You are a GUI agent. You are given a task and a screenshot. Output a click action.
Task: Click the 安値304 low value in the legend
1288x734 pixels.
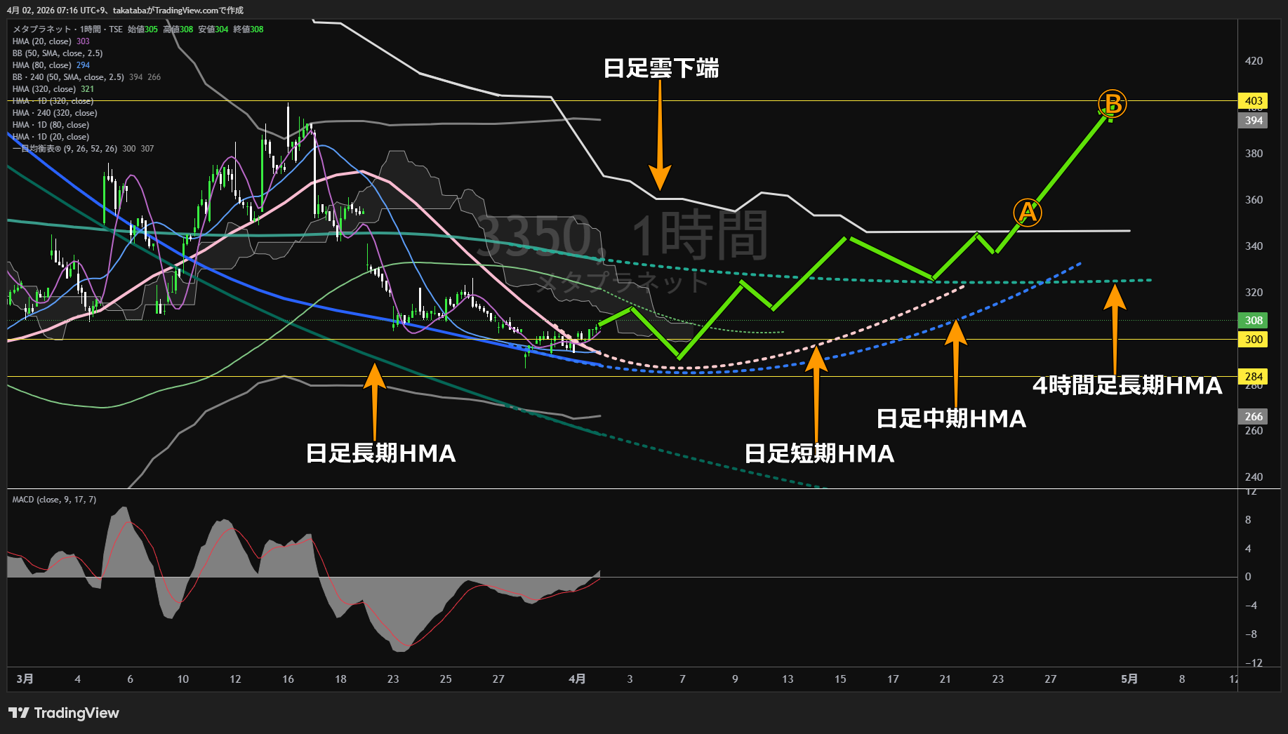[x=213, y=29]
